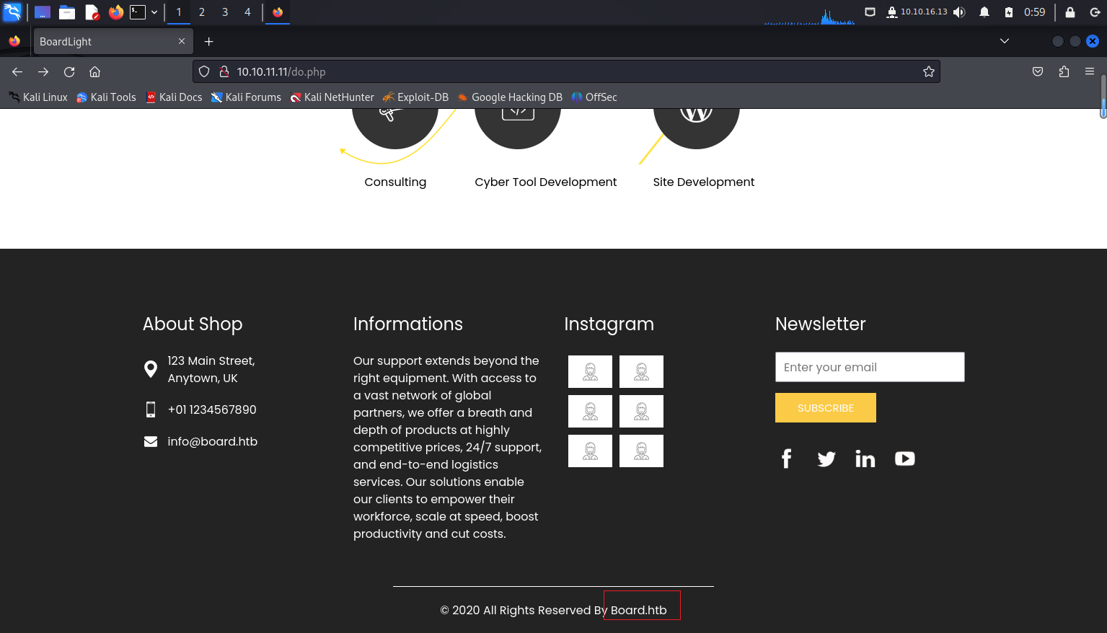The width and height of the screenshot is (1107, 633).
Task: Click the CPU graph monitor in panel
Action: 809,13
